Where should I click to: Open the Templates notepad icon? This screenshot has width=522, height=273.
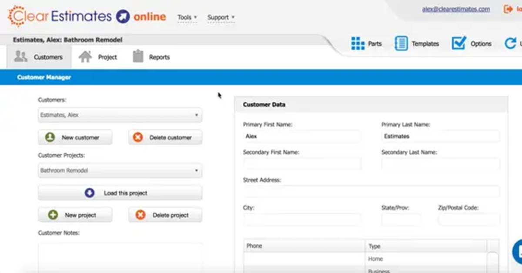pyautogui.click(x=401, y=43)
